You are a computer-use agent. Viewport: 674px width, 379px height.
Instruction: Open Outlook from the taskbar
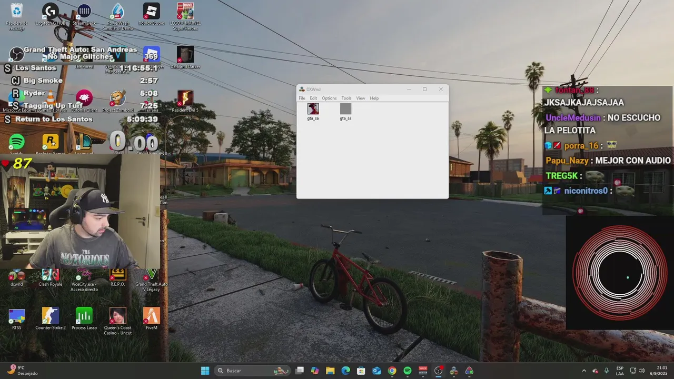pyautogui.click(x=376, y=371)
